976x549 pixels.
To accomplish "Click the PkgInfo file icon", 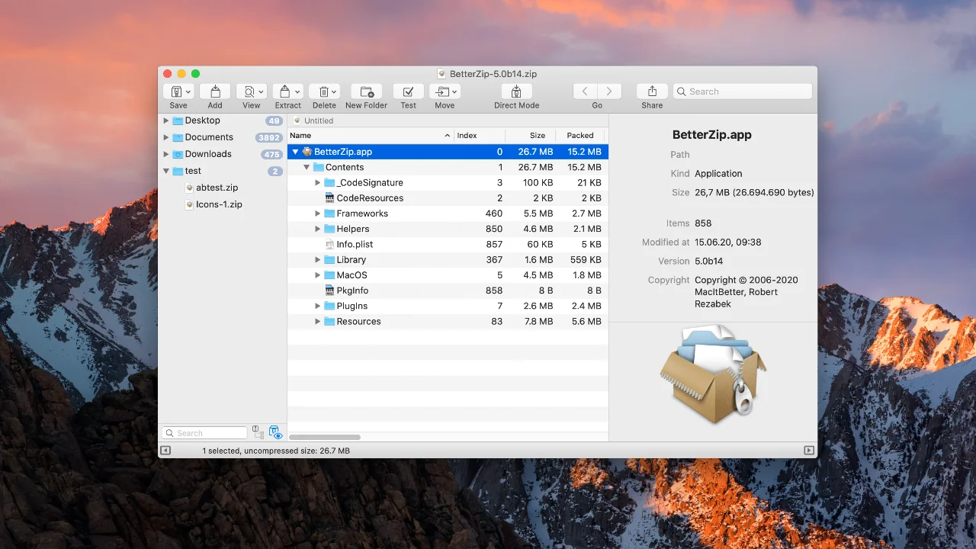I will (329, 291).
